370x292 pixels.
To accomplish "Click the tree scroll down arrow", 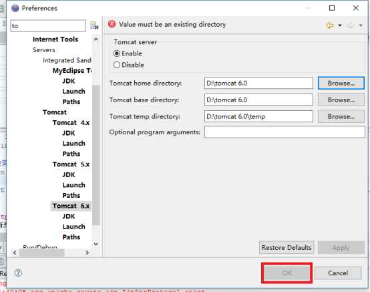I will tap(96, 244).
